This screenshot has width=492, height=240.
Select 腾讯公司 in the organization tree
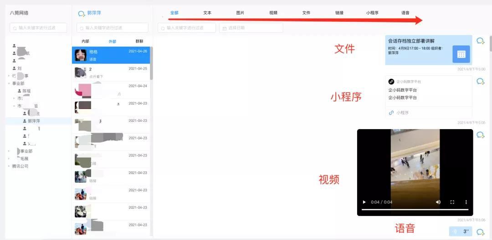pos(20,166)
